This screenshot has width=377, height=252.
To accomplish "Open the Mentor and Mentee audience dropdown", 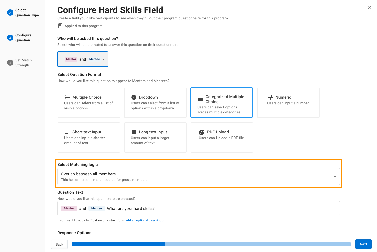I will pos(83,59).
